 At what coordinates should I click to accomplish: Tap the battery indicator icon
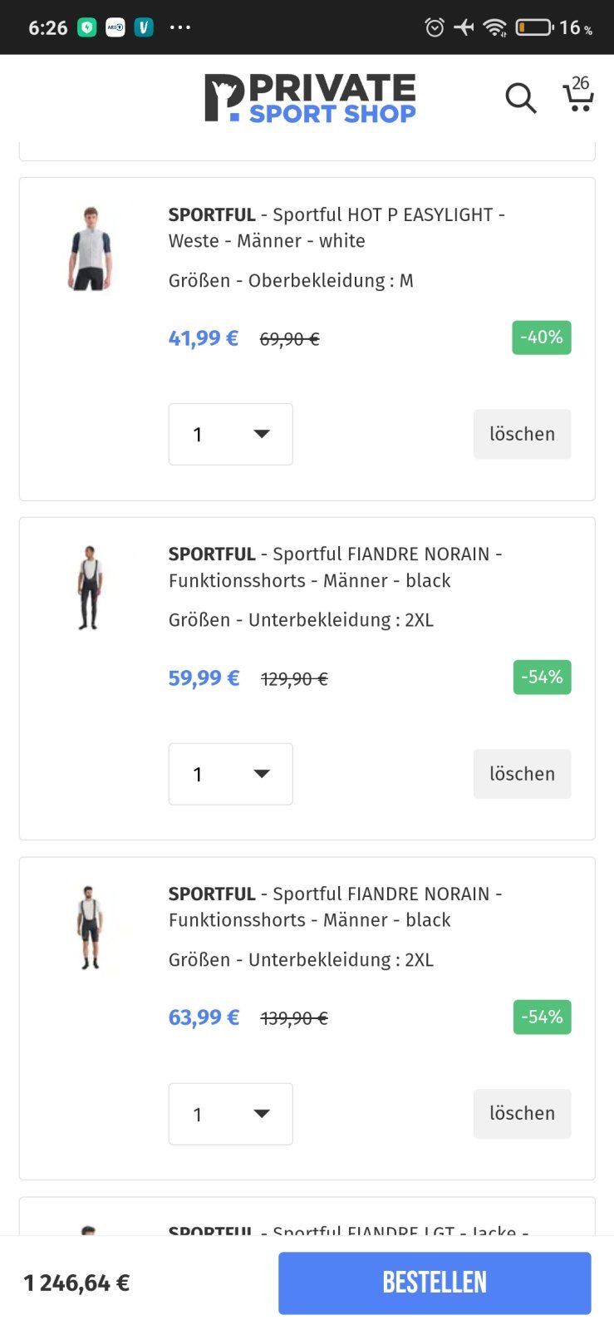click(x=534, y=27)
